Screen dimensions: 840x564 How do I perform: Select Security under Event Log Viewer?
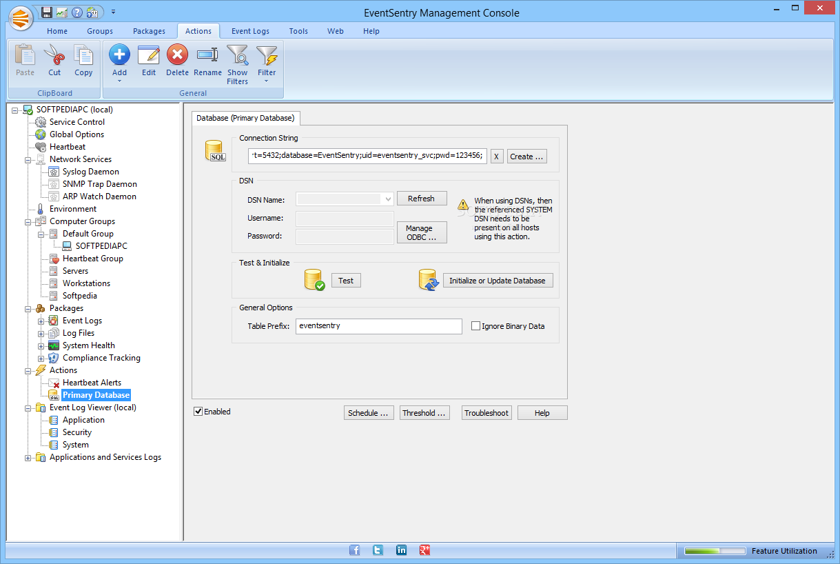click(76, 432)
